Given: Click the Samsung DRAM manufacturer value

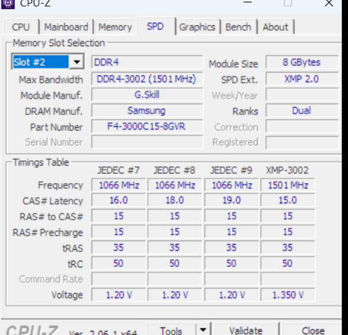Looking at the screenshot, I should click(x=147, y=111).
